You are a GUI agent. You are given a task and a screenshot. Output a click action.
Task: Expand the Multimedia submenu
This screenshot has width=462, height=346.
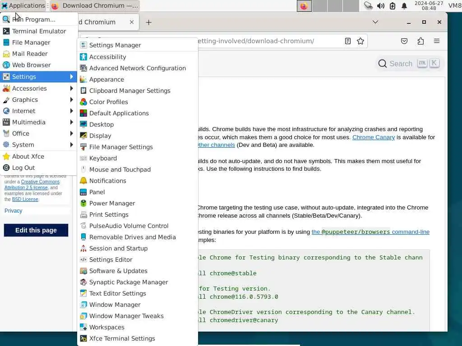pyautogui.click(x=38, y=122)
